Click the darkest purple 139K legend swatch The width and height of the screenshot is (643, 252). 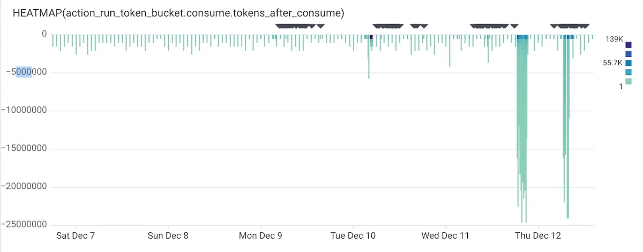coord(629,45)
